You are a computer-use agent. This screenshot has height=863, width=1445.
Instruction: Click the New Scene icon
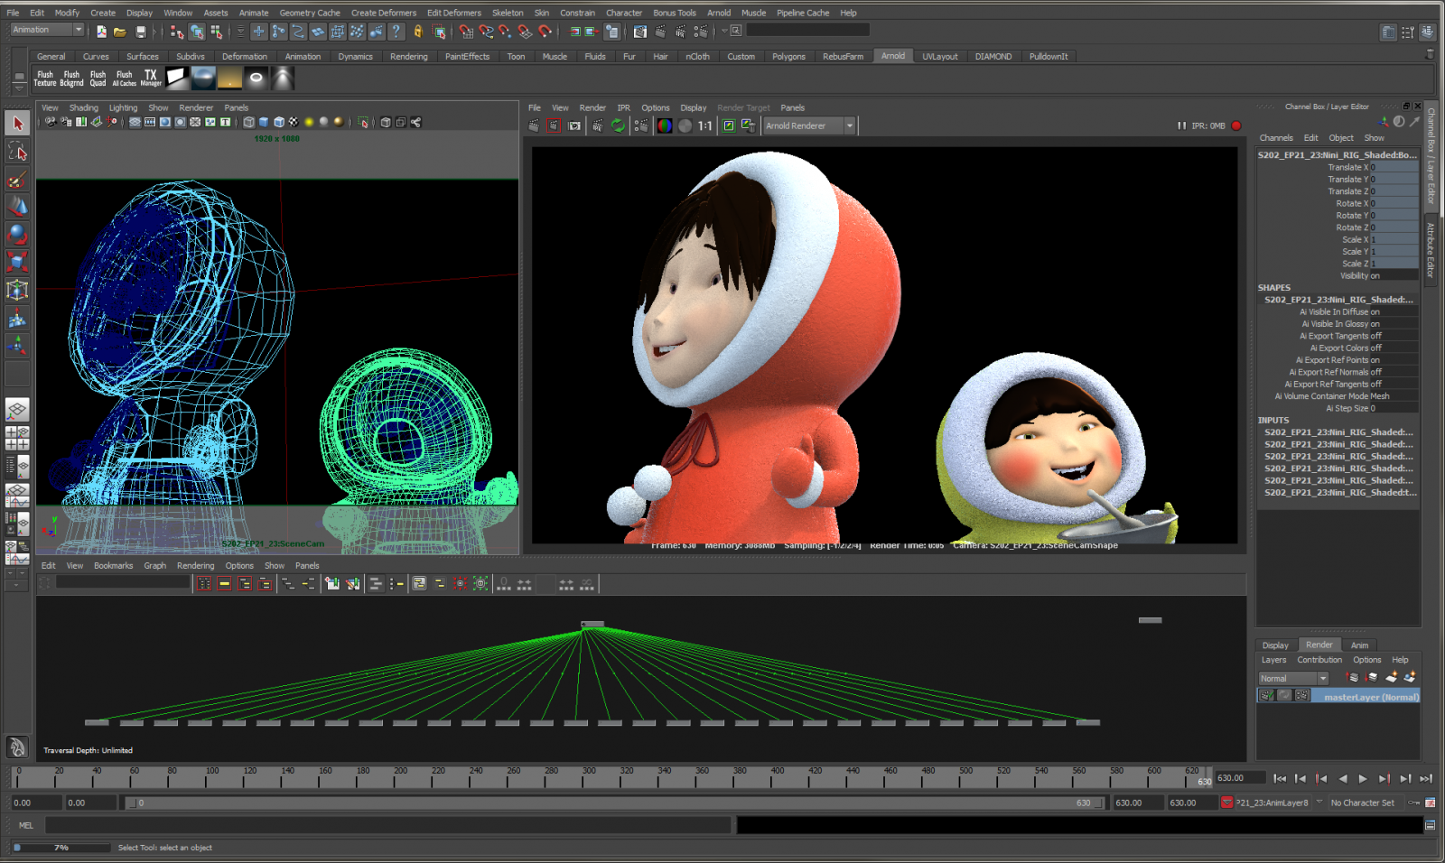tap(101, 32)
